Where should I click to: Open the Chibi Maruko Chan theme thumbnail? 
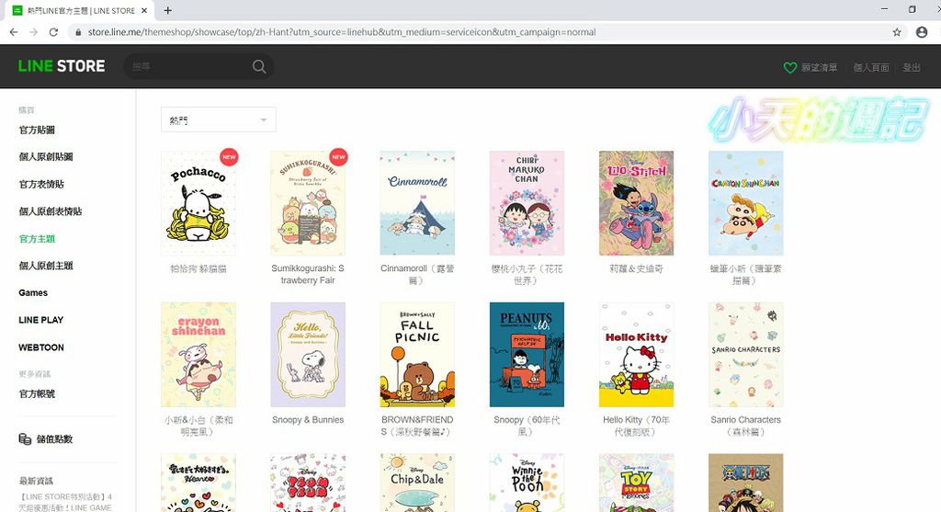[527, 203]
